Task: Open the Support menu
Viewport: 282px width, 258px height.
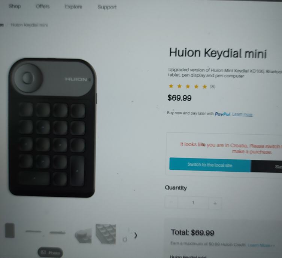Action: click(107, 7)
